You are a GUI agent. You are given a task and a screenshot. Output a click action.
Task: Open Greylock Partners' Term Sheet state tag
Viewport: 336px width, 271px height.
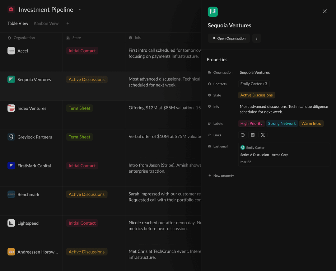tap(80, 137)
